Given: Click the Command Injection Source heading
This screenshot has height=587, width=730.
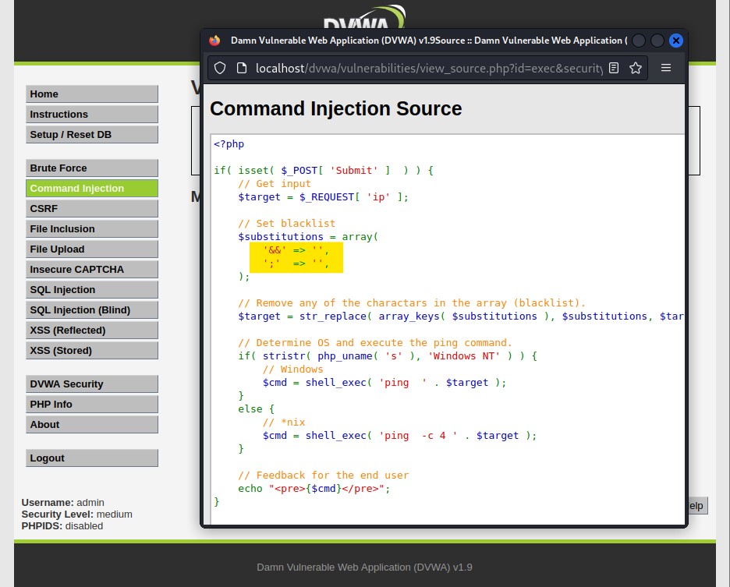Looking at the screenshot, I should (x=335, y=108).
